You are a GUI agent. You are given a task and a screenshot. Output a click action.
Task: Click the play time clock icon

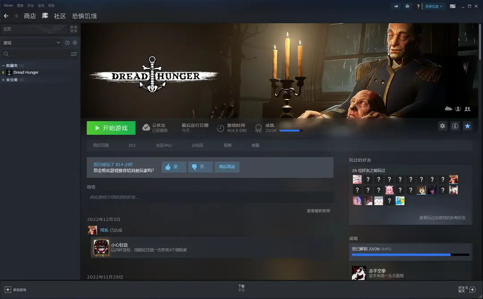[220, 128]
